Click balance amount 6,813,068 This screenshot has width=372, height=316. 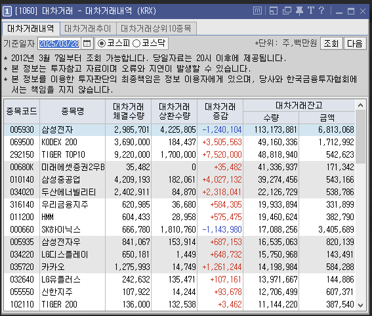click(336, 129)
